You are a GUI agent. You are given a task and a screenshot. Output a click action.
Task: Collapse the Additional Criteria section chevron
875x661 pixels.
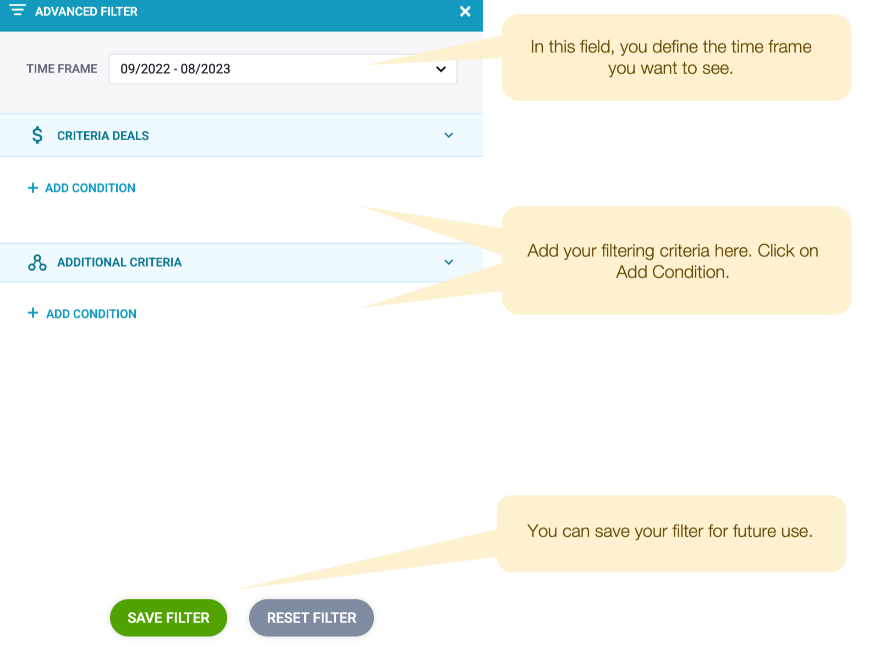[x=449, y=262]
